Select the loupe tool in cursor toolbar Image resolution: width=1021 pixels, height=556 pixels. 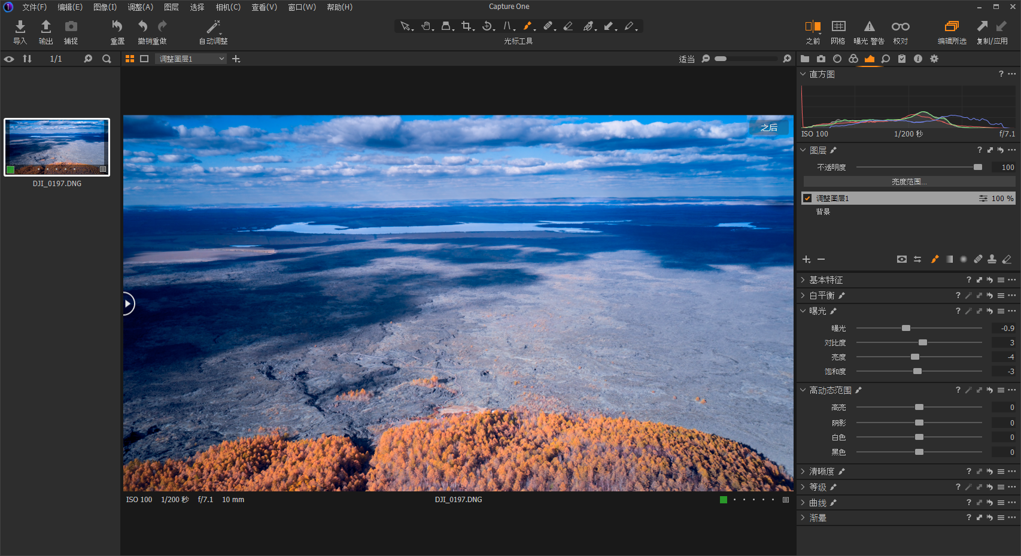click(x=446, y=26)
